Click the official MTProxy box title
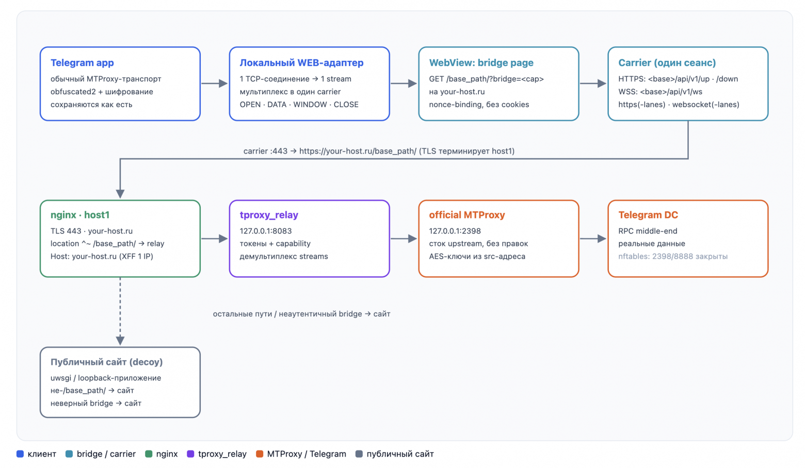 tap(467, 215)
